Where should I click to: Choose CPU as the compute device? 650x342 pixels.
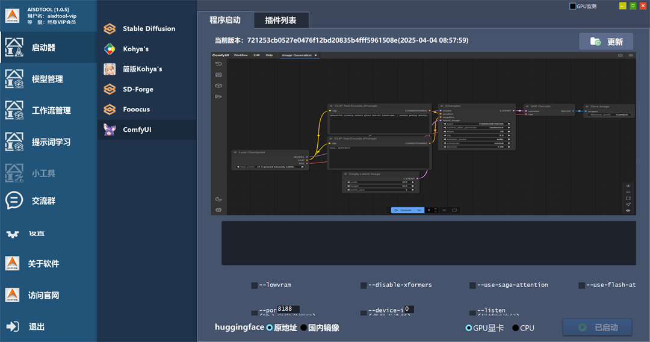[x=516, y=328]
